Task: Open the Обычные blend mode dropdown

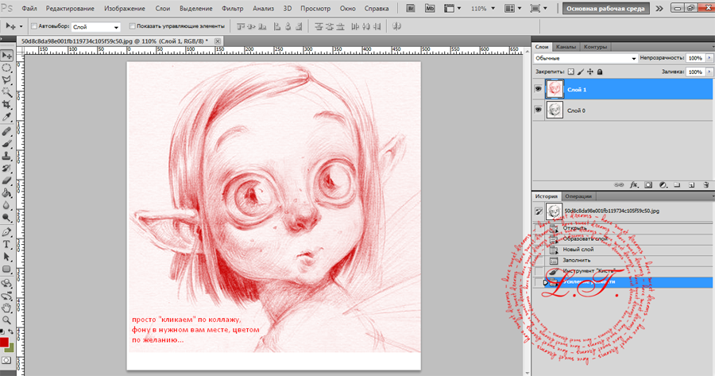Action: tap(586, 58)
